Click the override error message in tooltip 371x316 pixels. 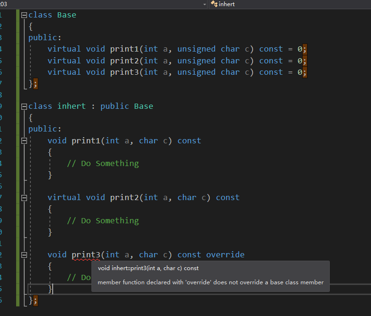point(210,282)
